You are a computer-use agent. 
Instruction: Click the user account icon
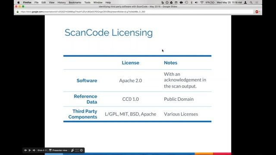pos(245,3)
